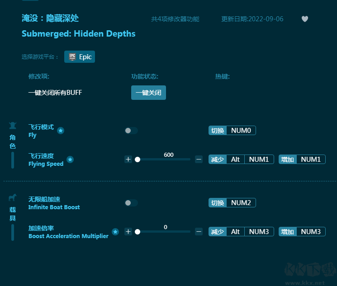This screenshot has width=337, height=286.
Task: Click NUM3 increase hotkey for Boost Multiplier
Action: pos(302,232)
